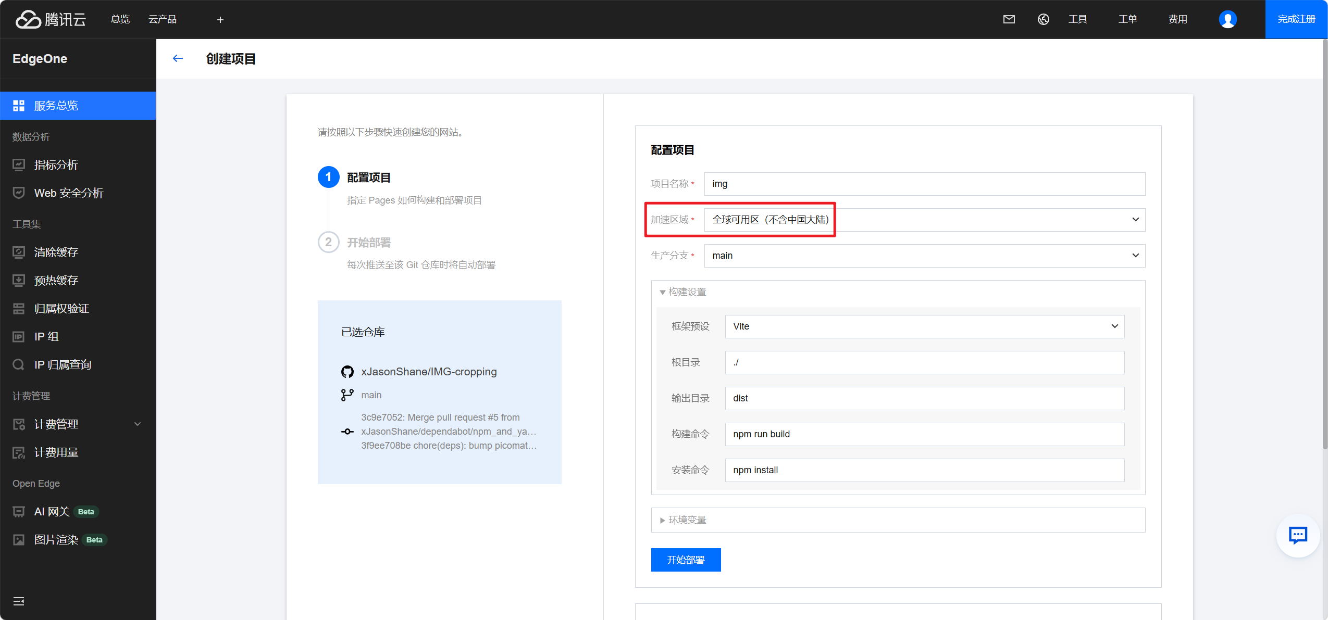Open the 框架预设 Vite dropdown

(x=924, y=326)
